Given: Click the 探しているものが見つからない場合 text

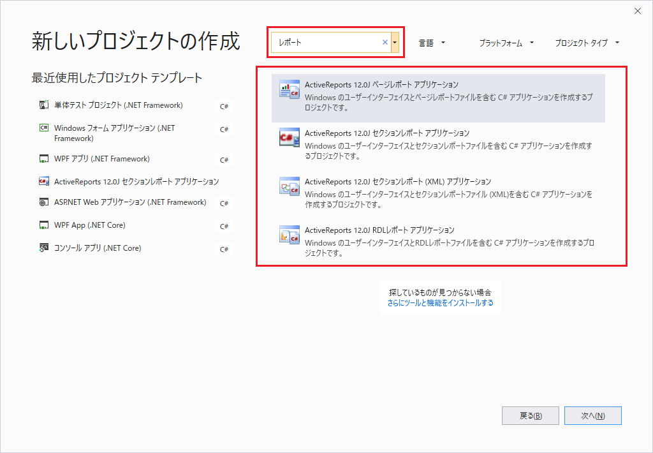Looking at the screenshot, I should click(x=440, y=293).
